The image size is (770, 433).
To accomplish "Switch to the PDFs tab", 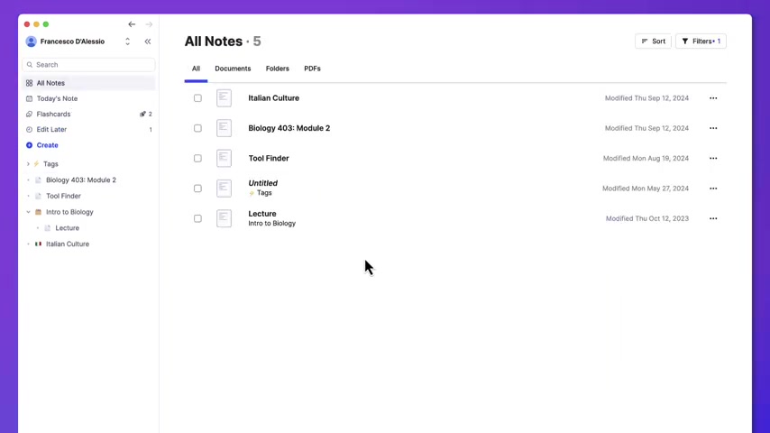I will click(312, 69).
